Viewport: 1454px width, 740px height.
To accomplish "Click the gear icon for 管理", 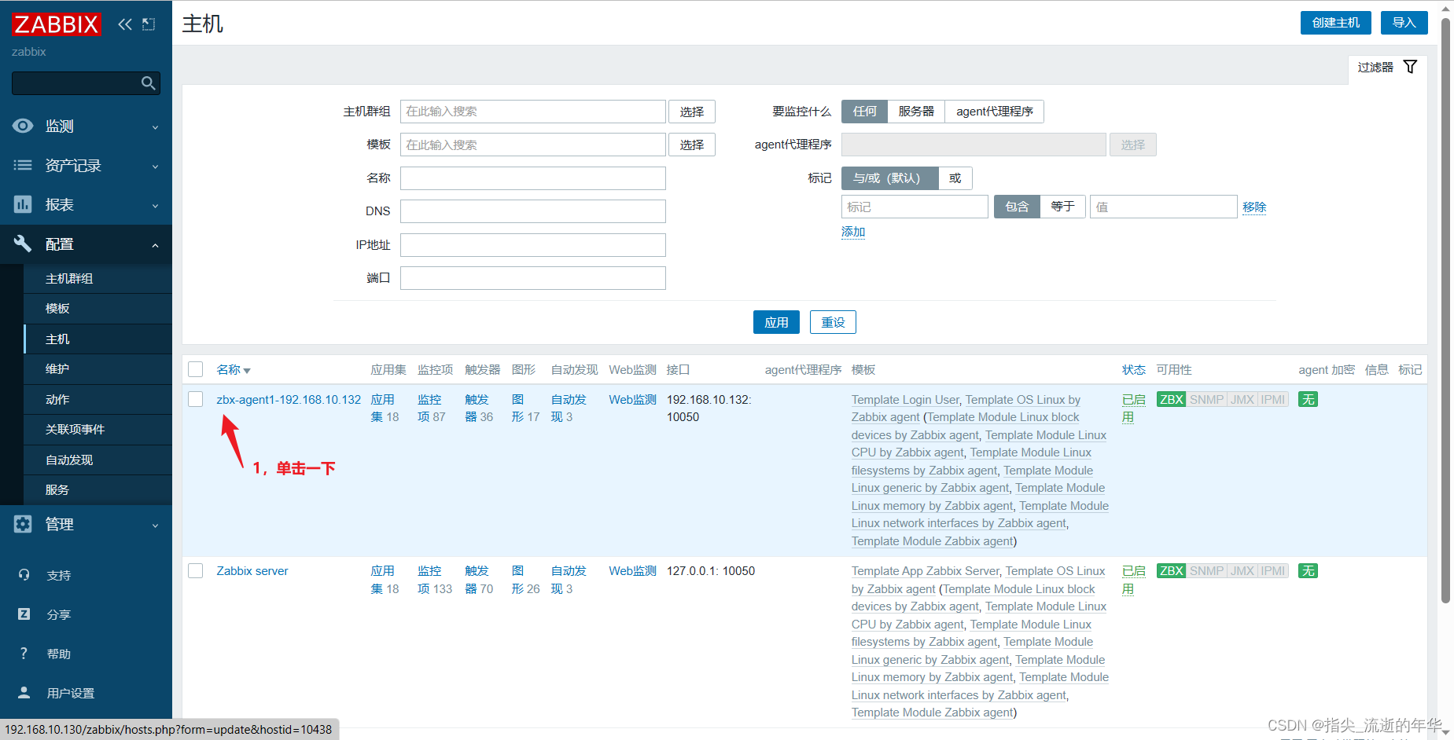I will point(23,524).
